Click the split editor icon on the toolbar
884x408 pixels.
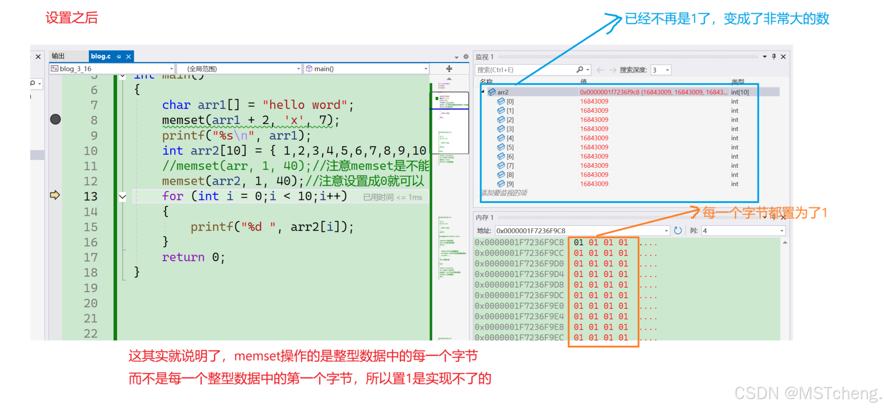(449, 68)
